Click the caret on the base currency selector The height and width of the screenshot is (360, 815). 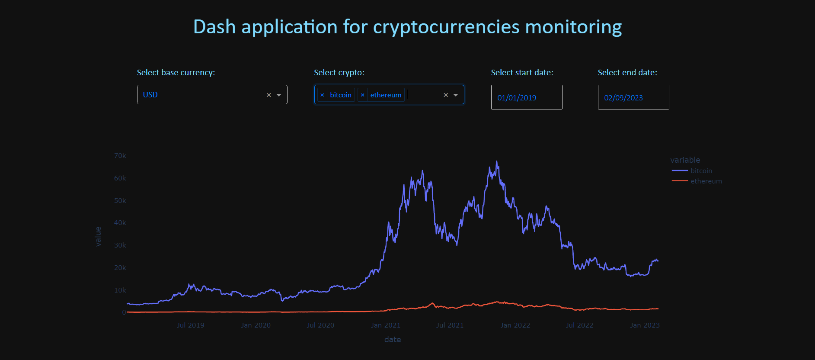point(279,94)
